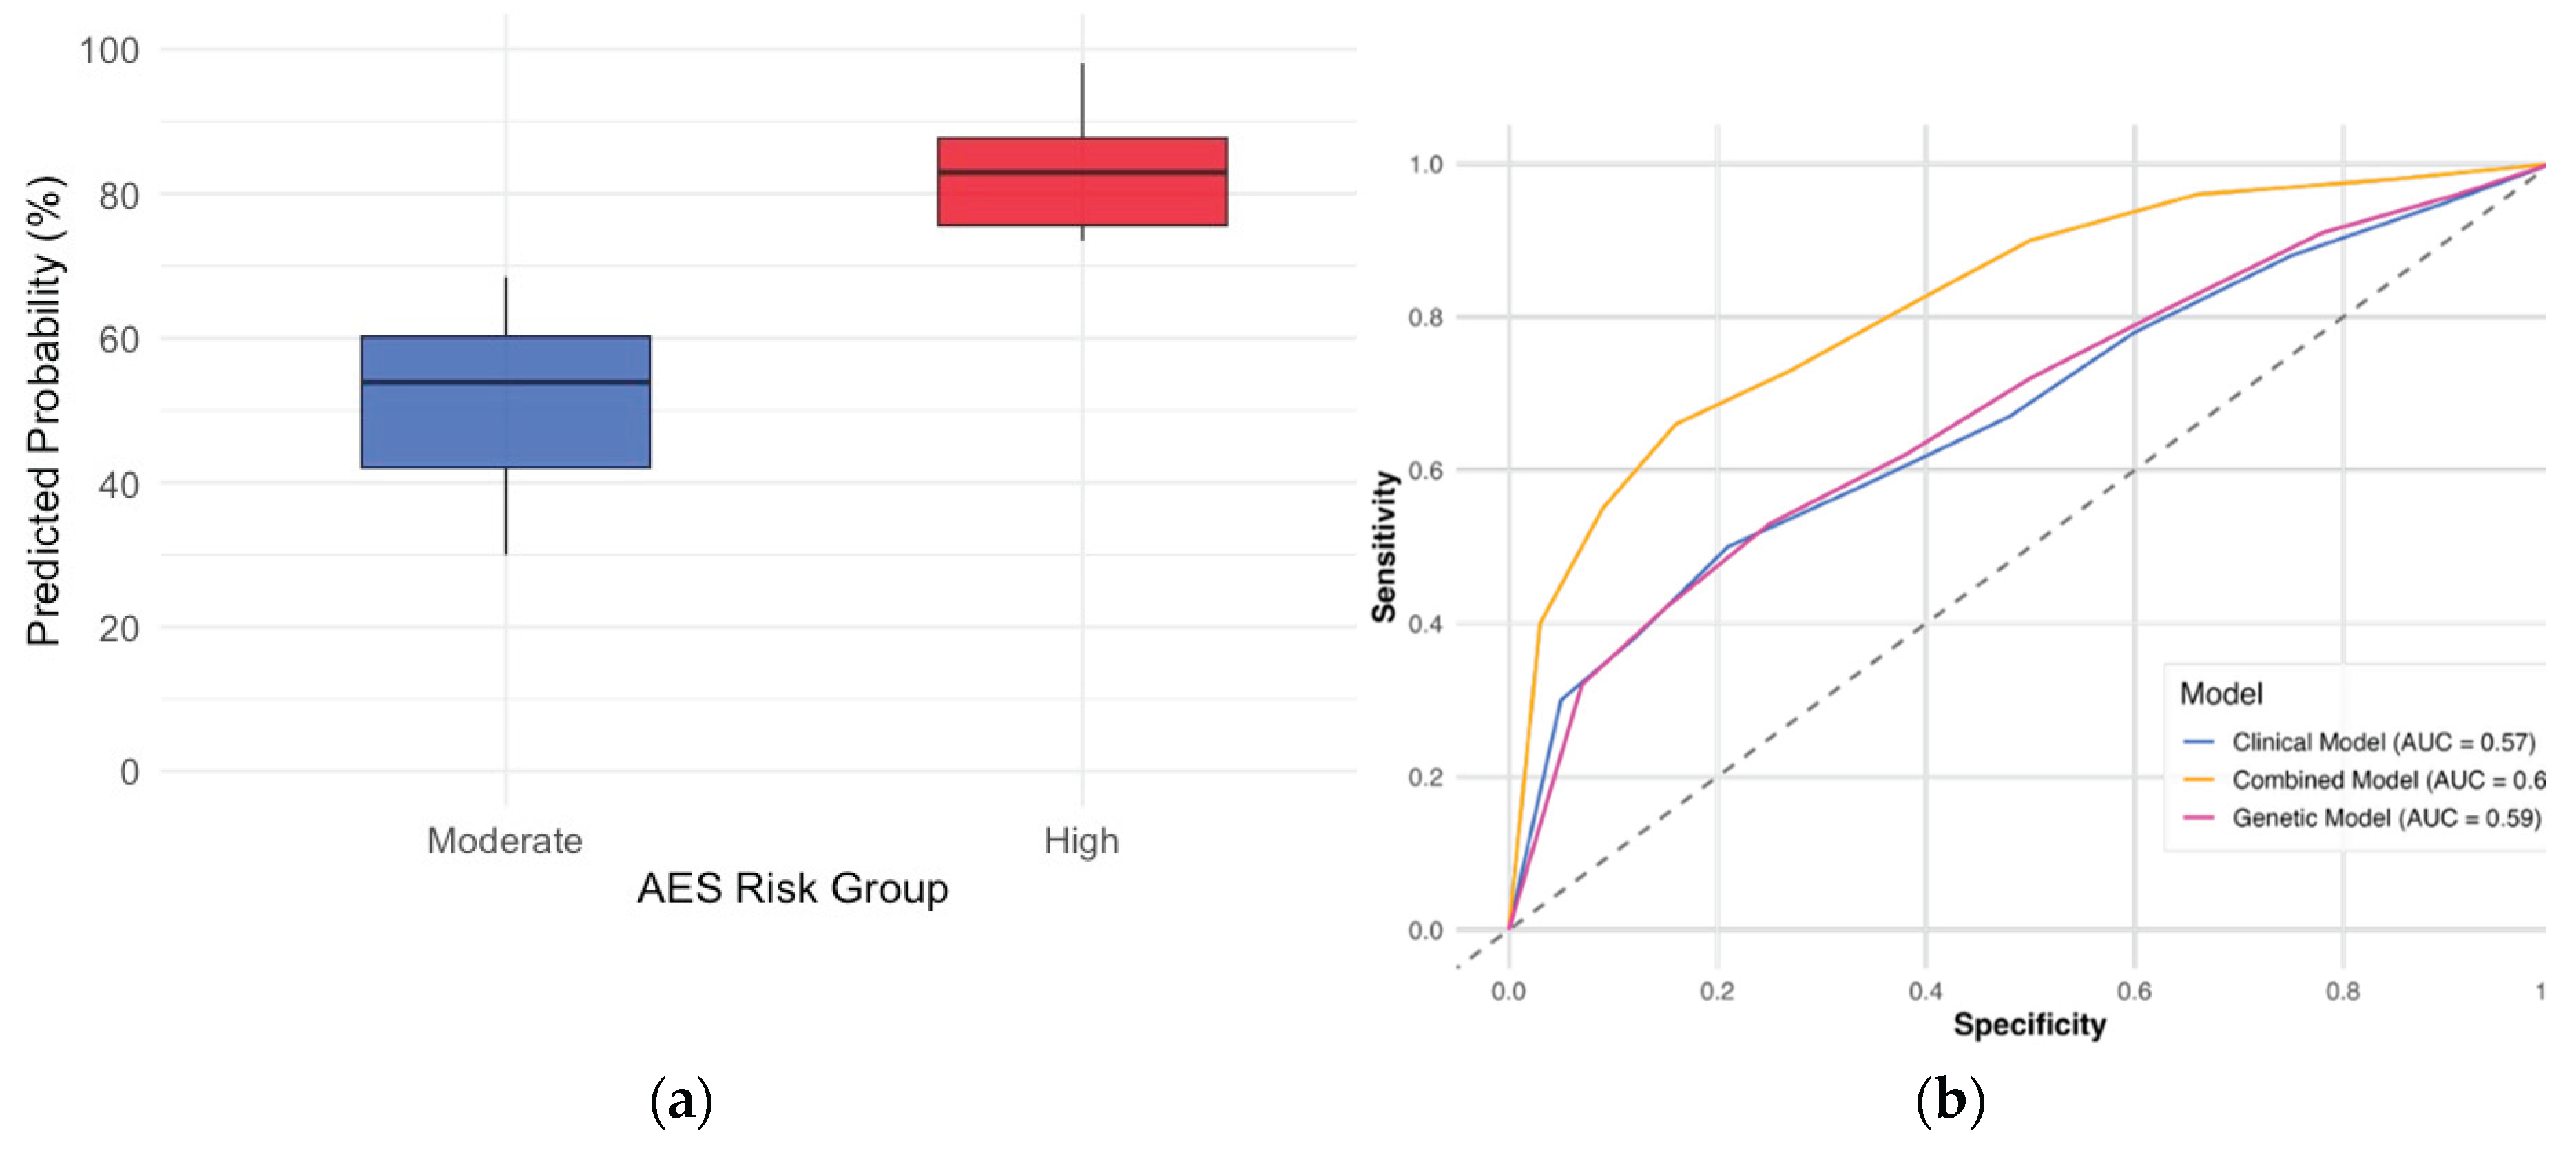Click the AES Risk Group axis title
2576x1157 pixels.
[x=792, y=888]
